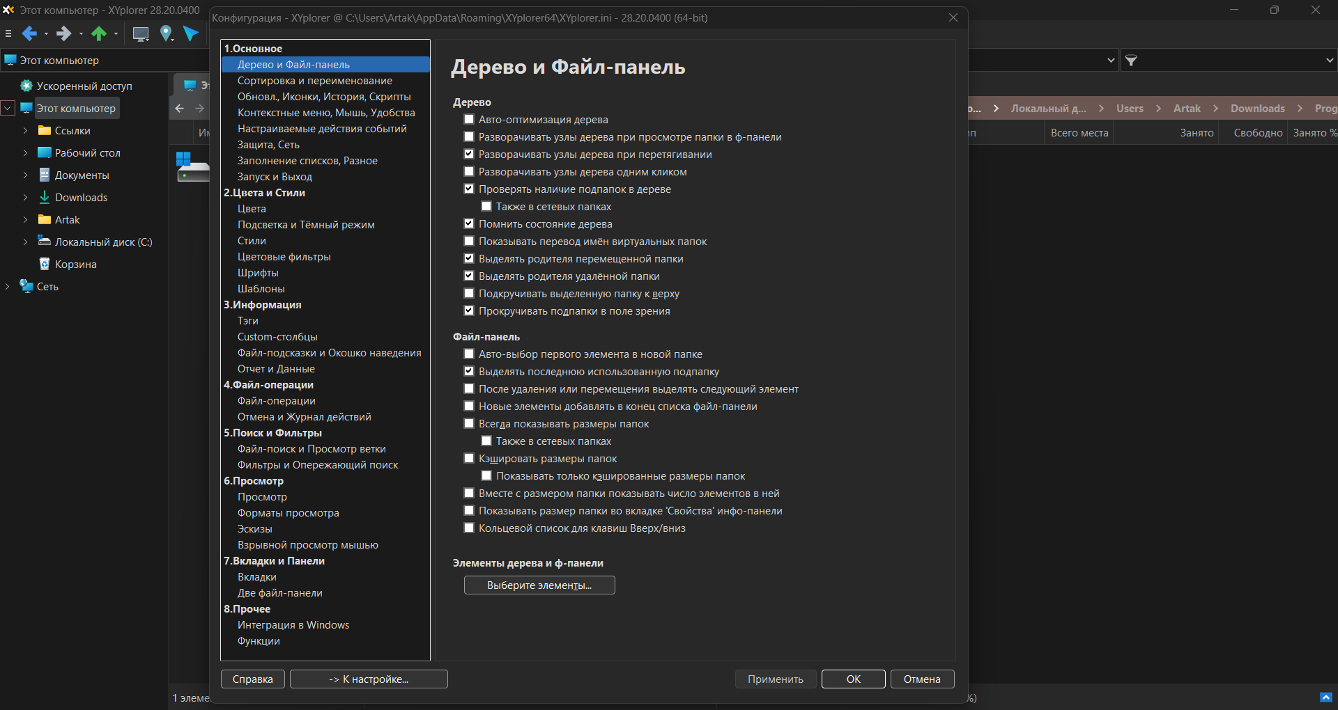Expand the Downloads folder in tree
This screenshot has height=710, width=1338.
pos(25,198)
